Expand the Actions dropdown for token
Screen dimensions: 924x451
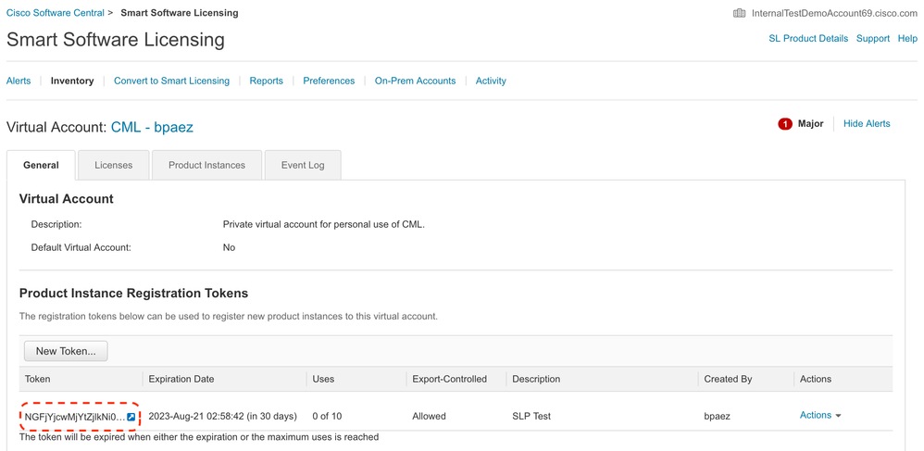pos(820,416)
